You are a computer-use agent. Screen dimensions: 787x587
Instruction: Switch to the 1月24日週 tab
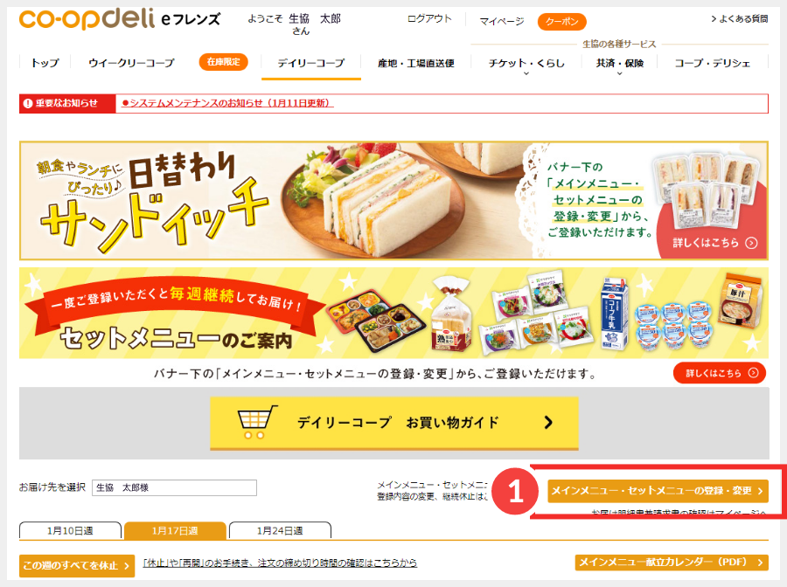click(280, 530)
